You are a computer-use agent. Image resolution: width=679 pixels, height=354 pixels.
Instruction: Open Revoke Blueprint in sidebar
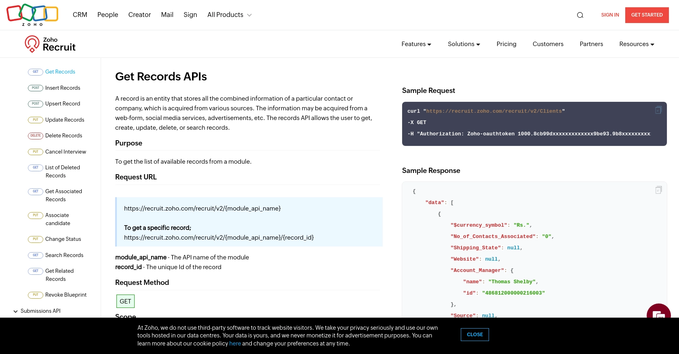point(66,295)
